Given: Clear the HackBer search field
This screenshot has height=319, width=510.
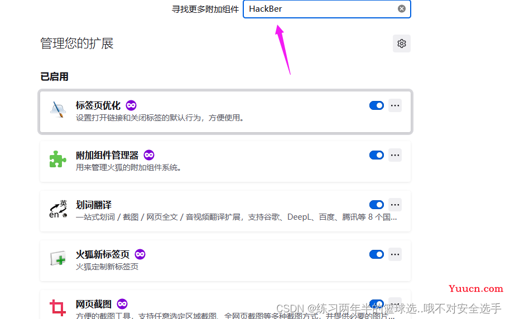Looking at the screenshot, I should tap(402, 9).
